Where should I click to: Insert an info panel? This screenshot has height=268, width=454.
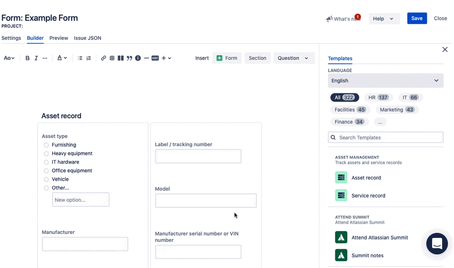pyautogui.click(x=138, y=58)
